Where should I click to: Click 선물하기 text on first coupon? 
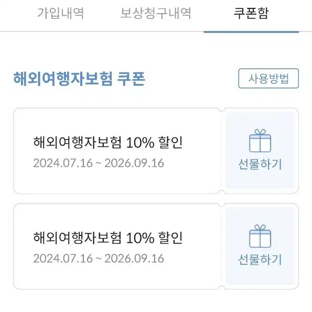click(260, 164)
